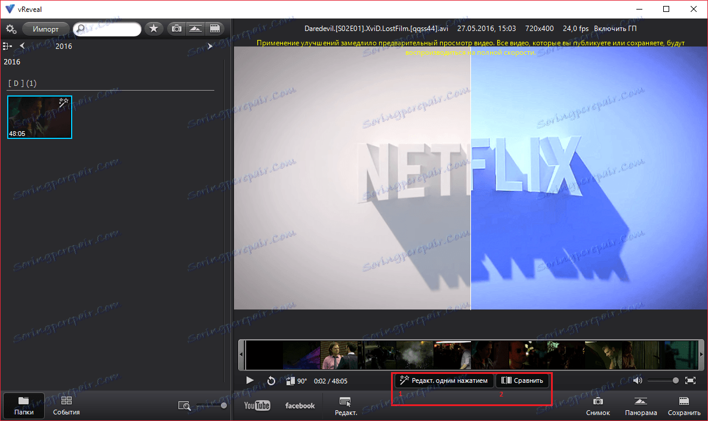
Task: Adjust the volume slider
Action: click(663, 380)
